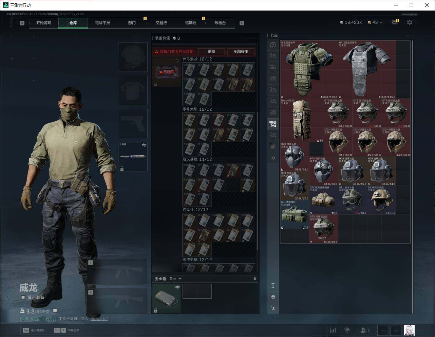Open friends list icon showing 2
The image size is (435, 337).
click(x=365, y=330)
